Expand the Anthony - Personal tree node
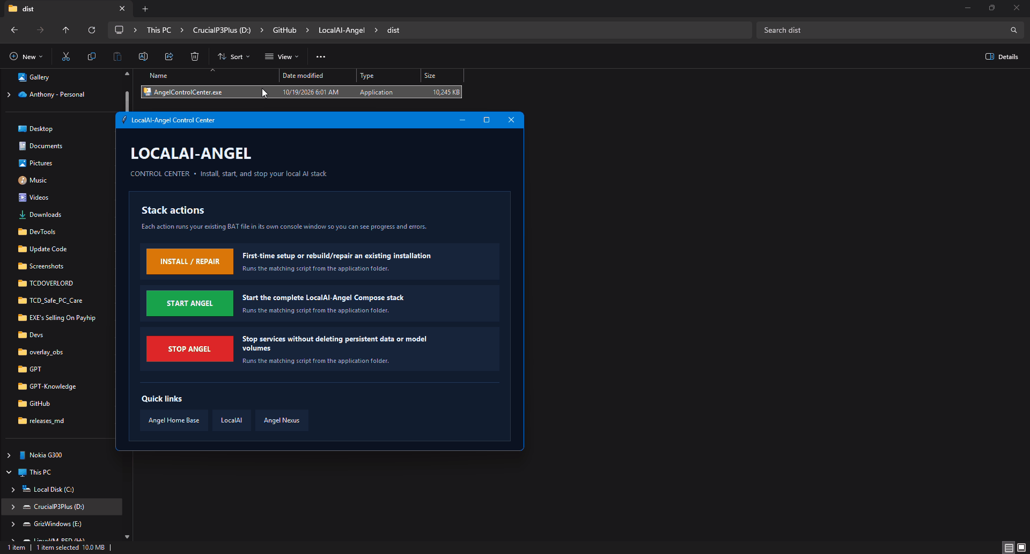The height and width of the screenshot is (554, 1030). [9, 94]
